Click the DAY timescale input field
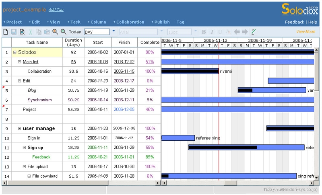The width and height of the screenshot is (322, 195). click(97, 32)
